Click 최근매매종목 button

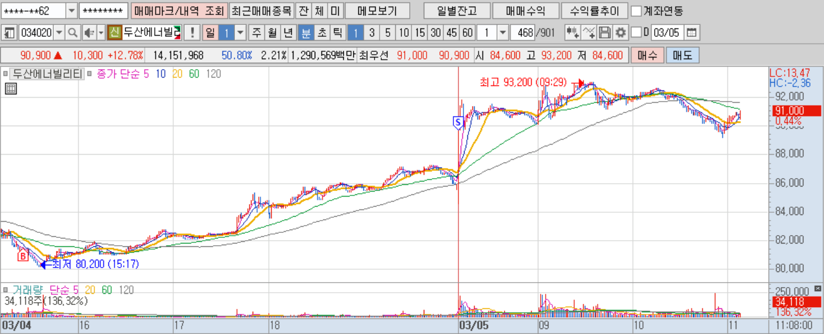(262, 11)
